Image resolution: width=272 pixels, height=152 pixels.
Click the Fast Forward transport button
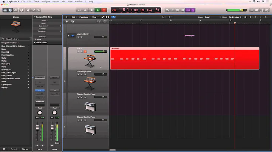tap(85, 10)
